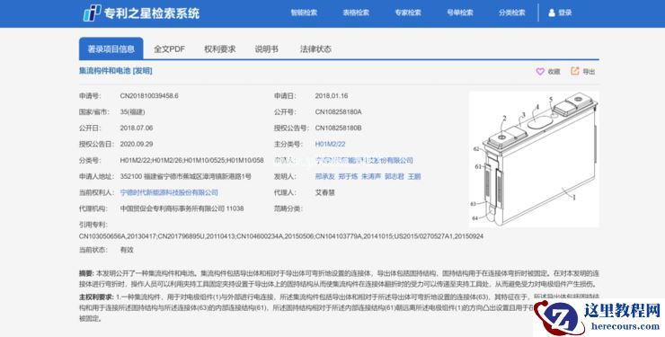Open the 权利要求 tab
The width and height of the screenshot is (665, 337).
coord(219,49)
